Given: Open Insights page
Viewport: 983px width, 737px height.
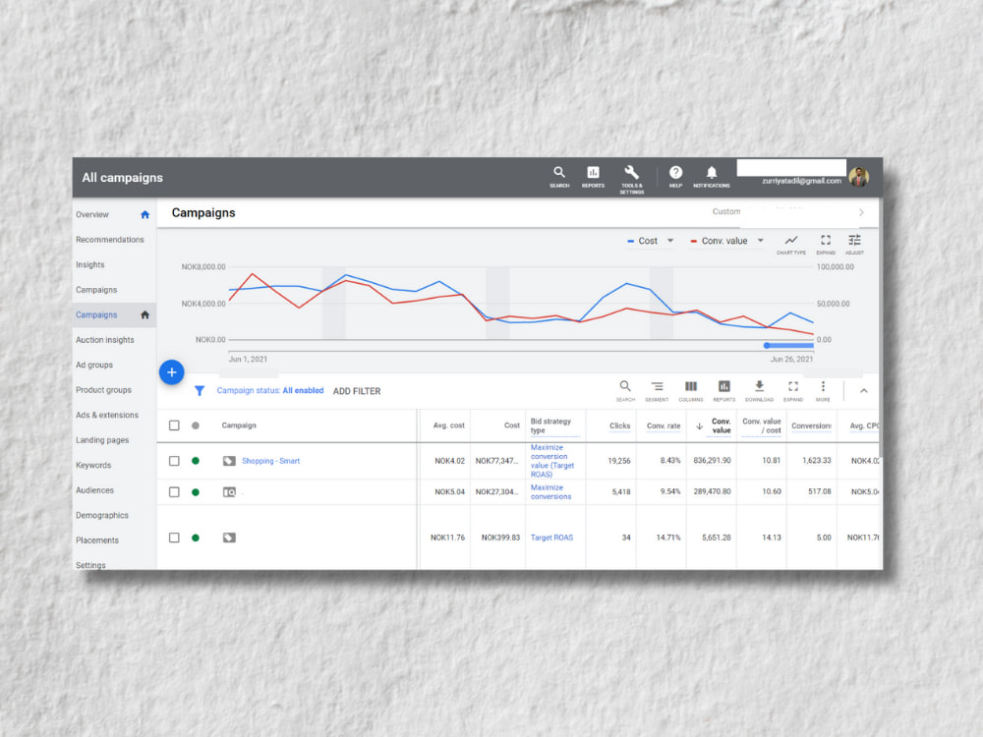Looking at the screenshot, I should (x=90, y=264).
